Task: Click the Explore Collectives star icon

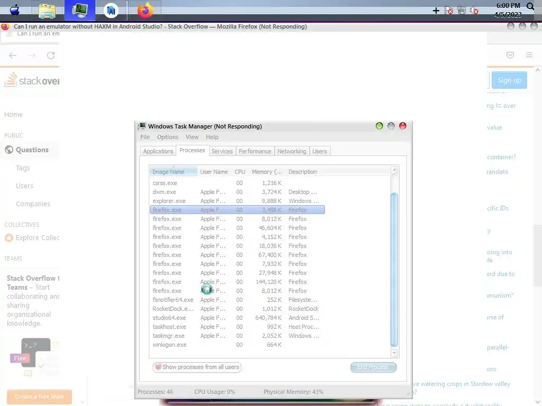Action: point(8,237)
